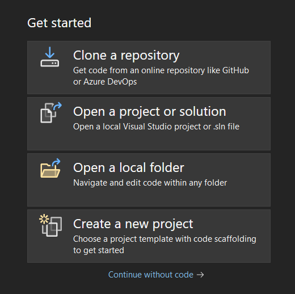295x294 pixels.
Task: Start with Create a new project heading
Action: (x=133, y=224)
